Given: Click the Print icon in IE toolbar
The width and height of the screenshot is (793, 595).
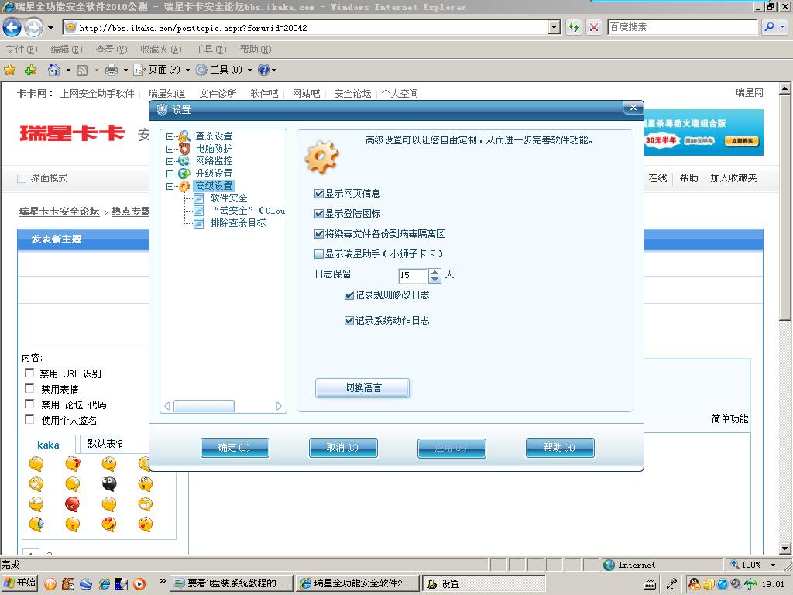Looking at the screenshot, I should pos(112,69).
